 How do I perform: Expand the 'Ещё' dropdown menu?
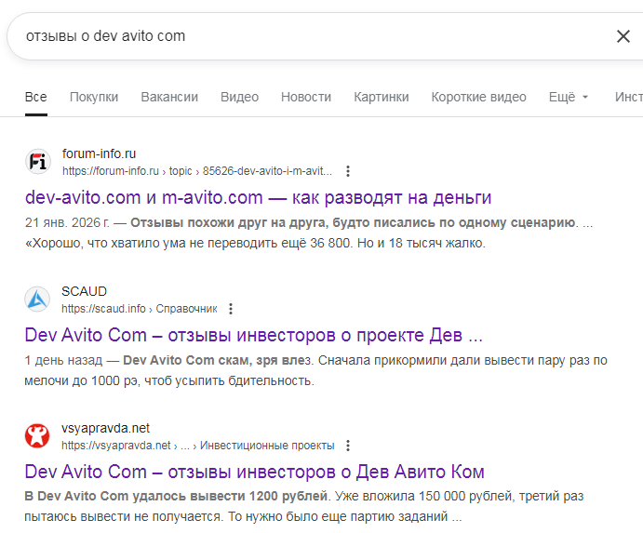pos(569,97)
